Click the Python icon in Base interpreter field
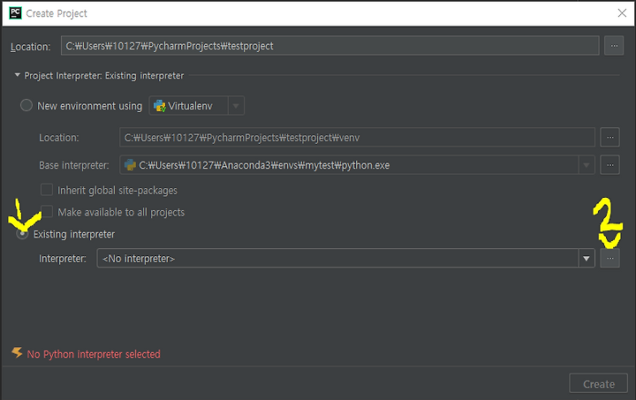Viewport: 636px width, 400px height. point(130,165)
